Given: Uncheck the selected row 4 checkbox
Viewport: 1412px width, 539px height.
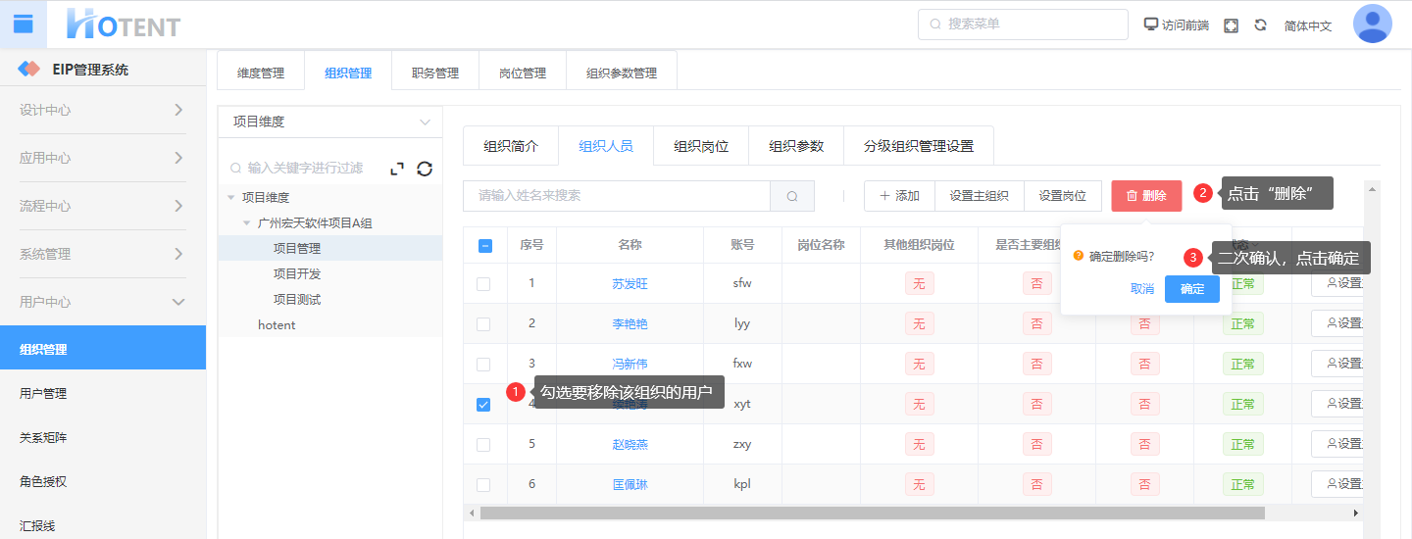Looking at the screenshot, I should pos(483,405).
